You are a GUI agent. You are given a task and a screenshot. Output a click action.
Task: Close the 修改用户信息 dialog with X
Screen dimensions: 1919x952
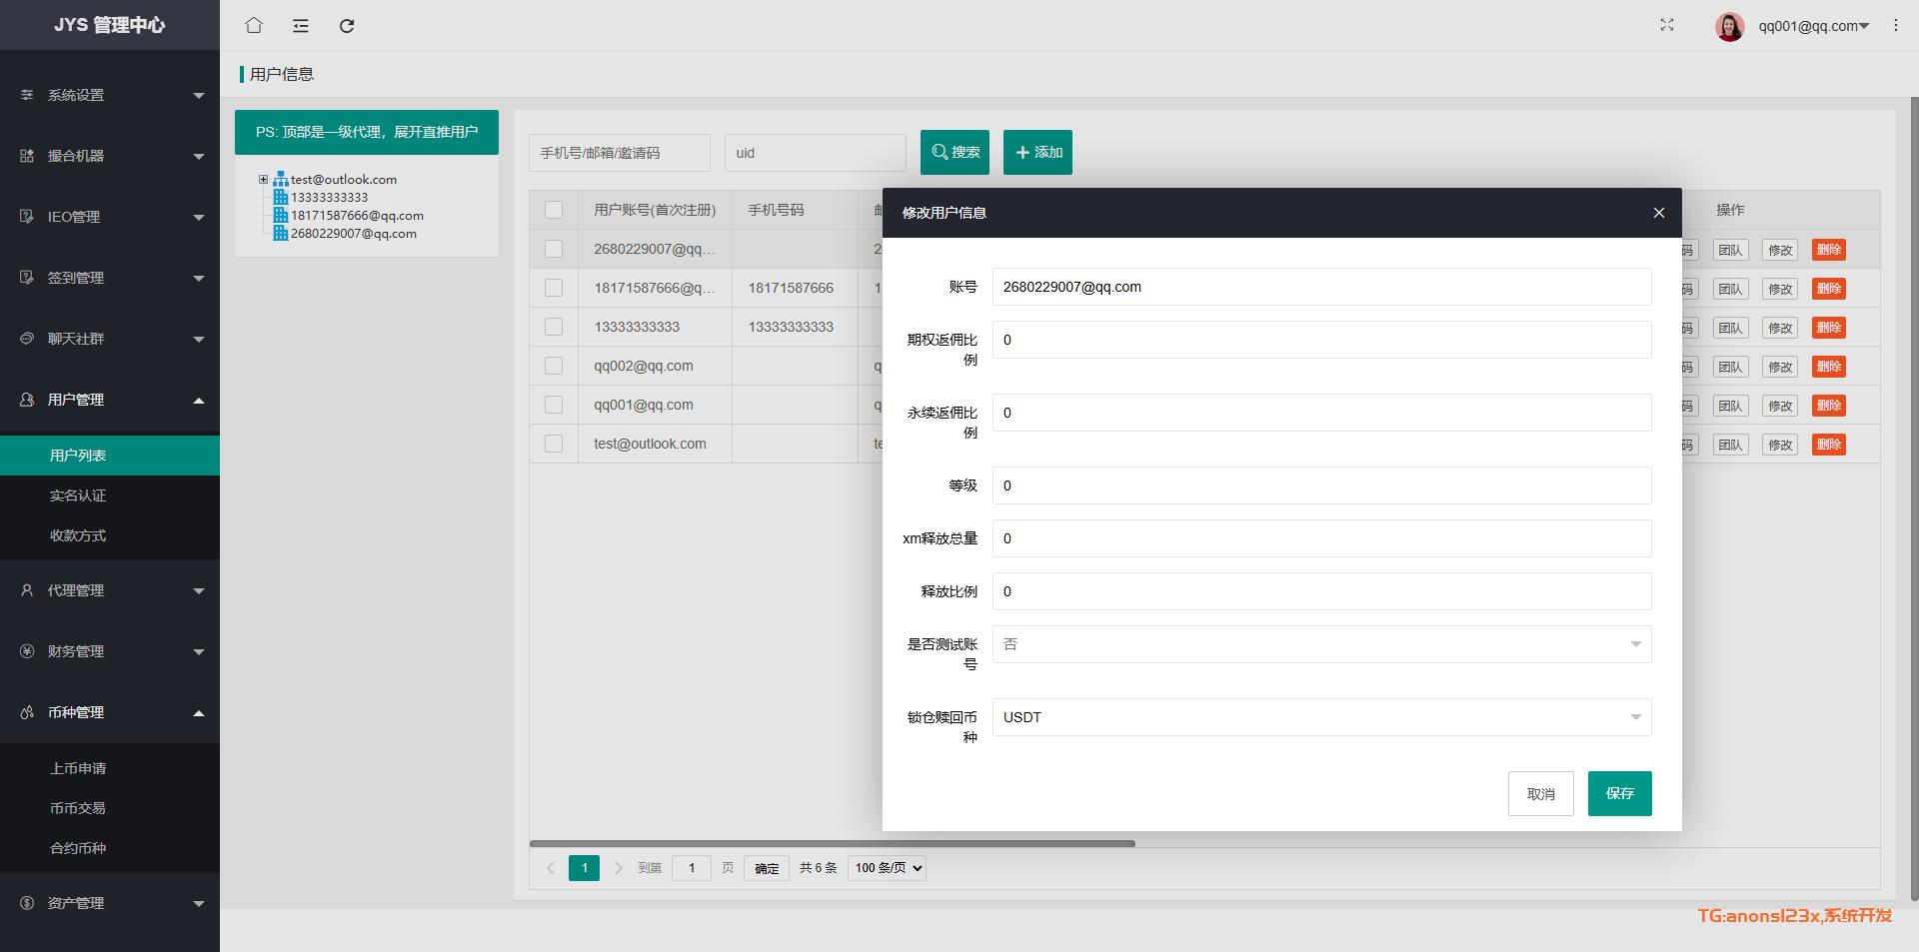tap(1658, 213)
